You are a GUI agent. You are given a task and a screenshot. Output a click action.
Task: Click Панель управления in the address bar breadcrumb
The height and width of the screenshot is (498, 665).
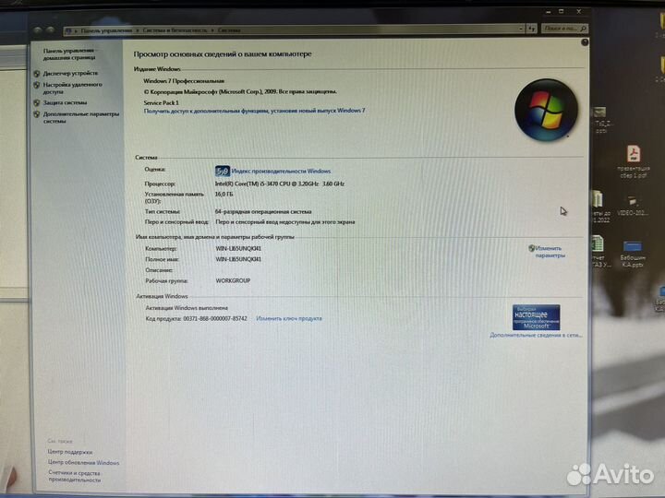point(106,30)
